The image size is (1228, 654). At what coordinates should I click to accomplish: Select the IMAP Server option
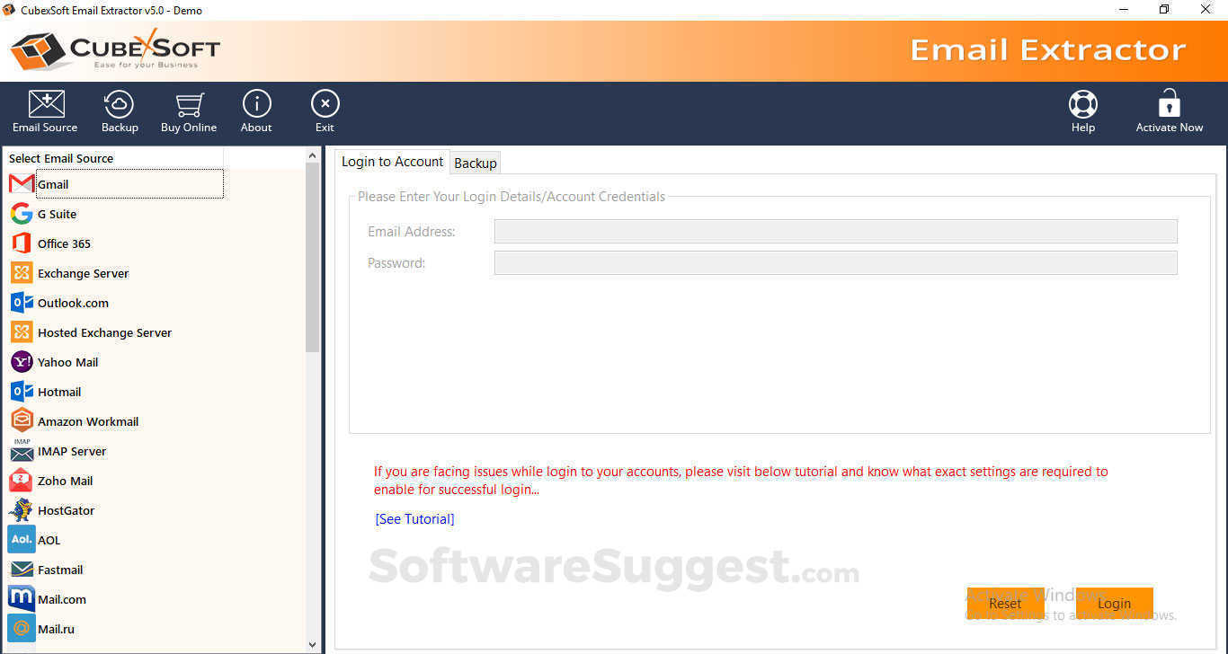(72, 451)
